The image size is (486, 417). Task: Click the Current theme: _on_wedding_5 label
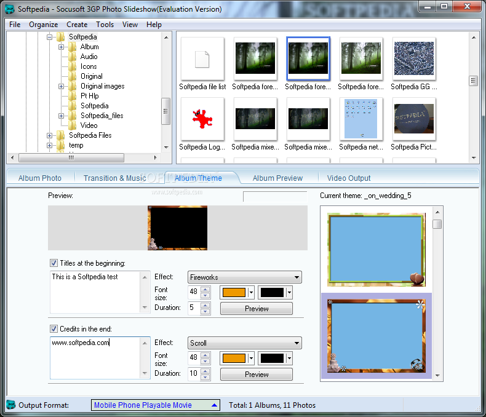pyautogui.click(x=365, y=196)
